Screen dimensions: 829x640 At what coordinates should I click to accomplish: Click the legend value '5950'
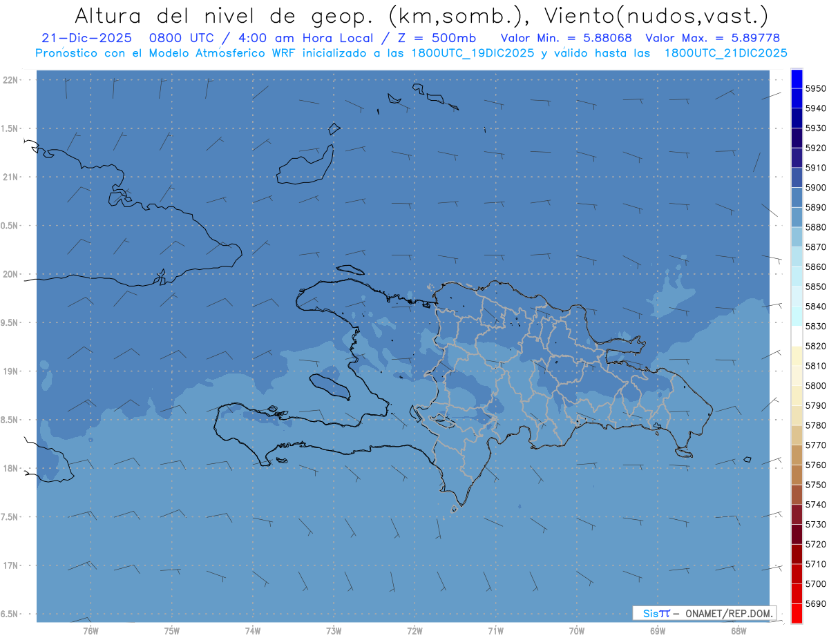coord(815,88)
